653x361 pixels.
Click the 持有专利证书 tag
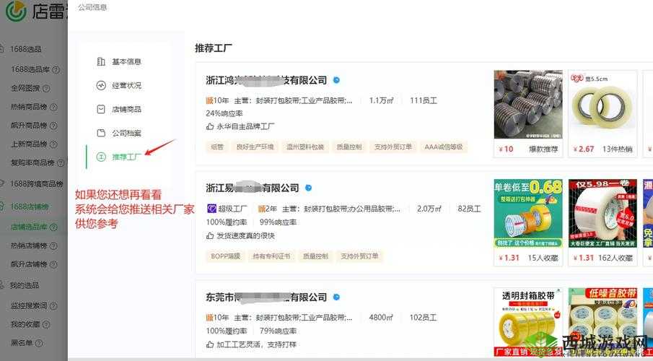(x=271, y=256)
